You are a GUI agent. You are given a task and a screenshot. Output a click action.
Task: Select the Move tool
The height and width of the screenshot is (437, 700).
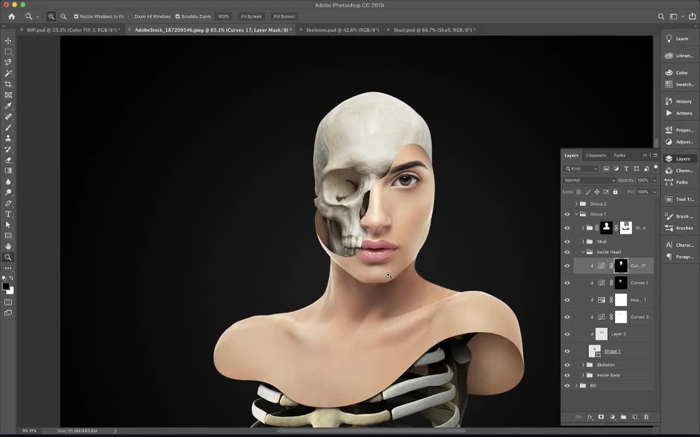[x=8, y=41]
